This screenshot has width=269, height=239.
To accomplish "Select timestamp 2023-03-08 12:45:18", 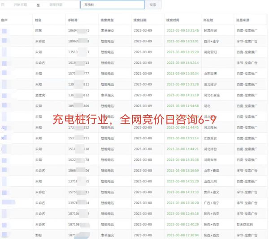I will pyautogui.click(x=183, y=214).
